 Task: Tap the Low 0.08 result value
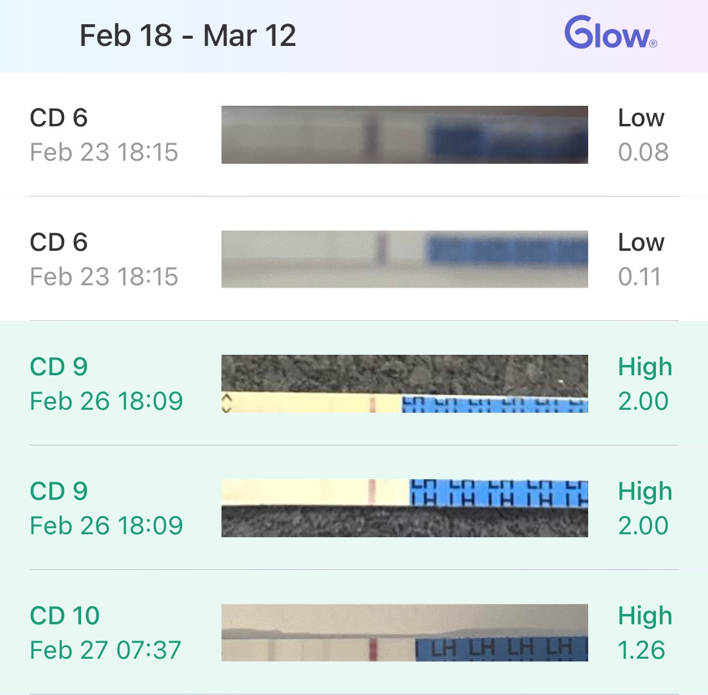click(643, 134)
